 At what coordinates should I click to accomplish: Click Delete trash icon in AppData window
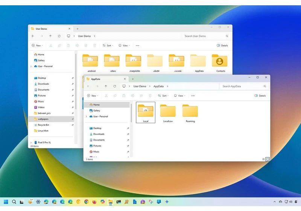pos(150,96)
